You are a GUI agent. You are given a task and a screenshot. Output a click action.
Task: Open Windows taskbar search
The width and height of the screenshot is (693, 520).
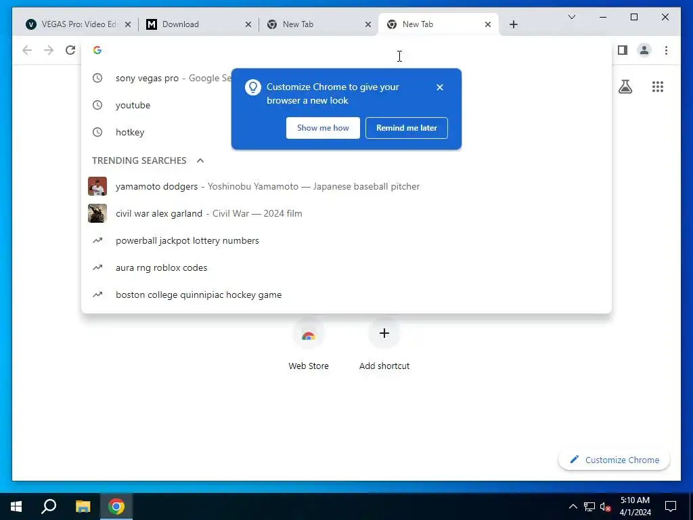[x=49, y=506]
